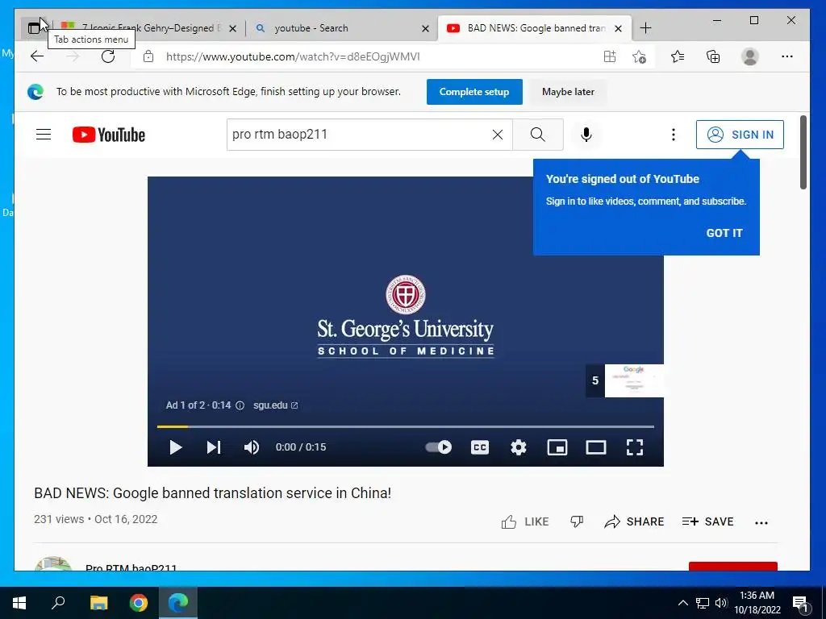Open the Collections icon in the toolbar
Screen dimensions: 826x619
click(713, 56)
